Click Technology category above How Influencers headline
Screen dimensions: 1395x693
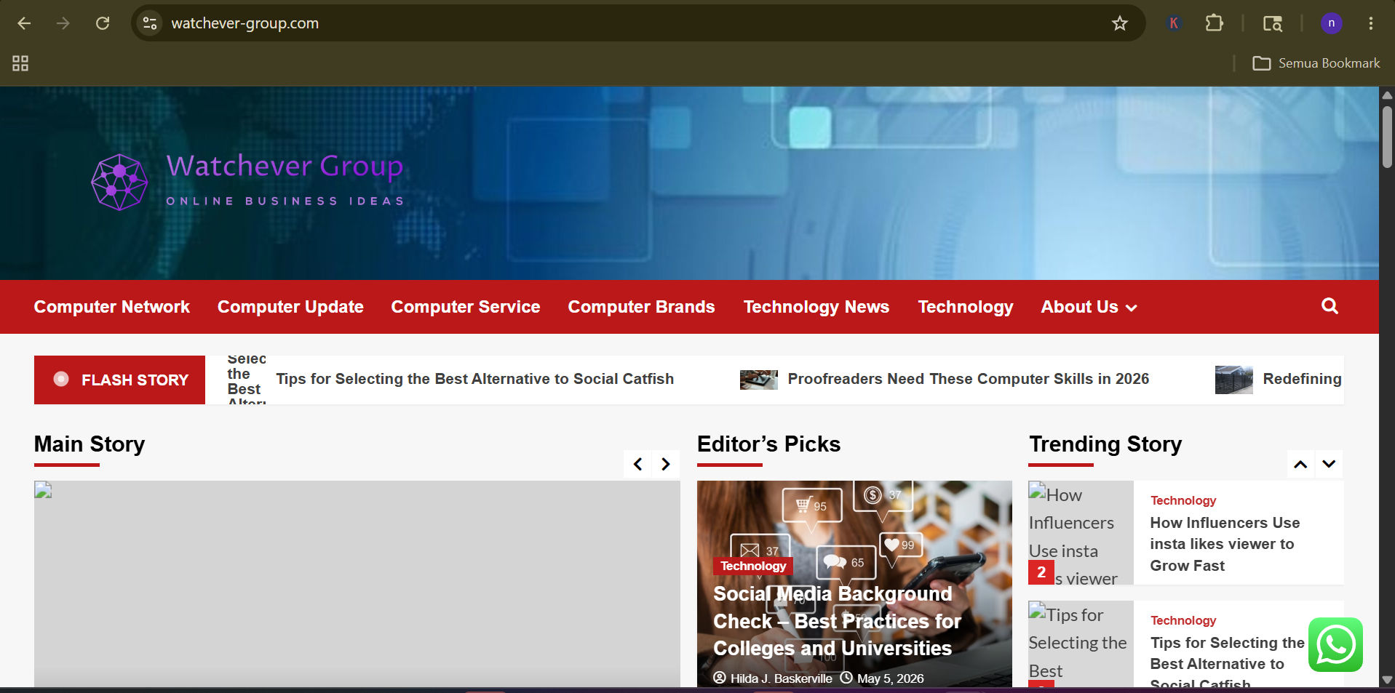point(1183,500)
